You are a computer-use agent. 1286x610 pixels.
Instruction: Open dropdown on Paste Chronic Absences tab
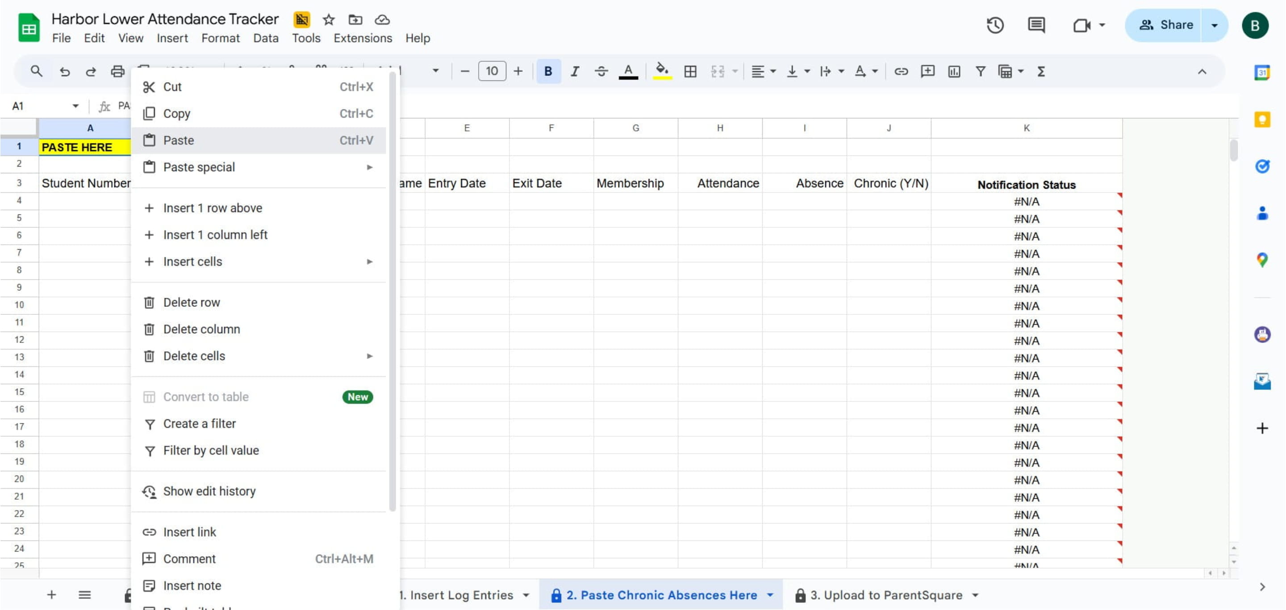pos(770,595)
